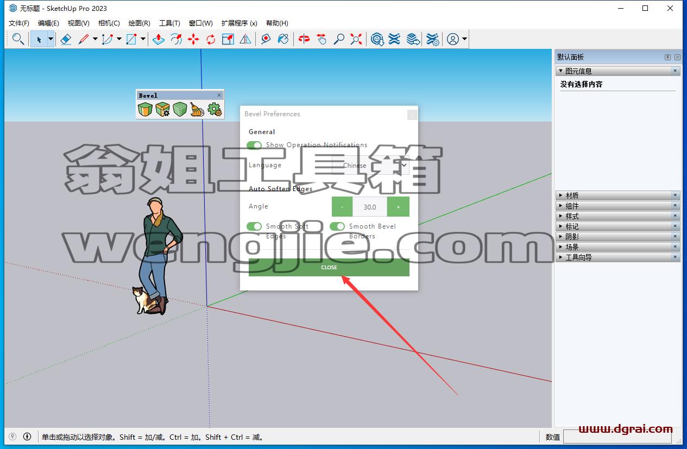
Task: Disable Smooth Soft Edges toggle
Action: click(x=254, y=226)
